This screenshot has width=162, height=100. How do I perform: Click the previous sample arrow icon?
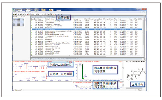point(38,14)
